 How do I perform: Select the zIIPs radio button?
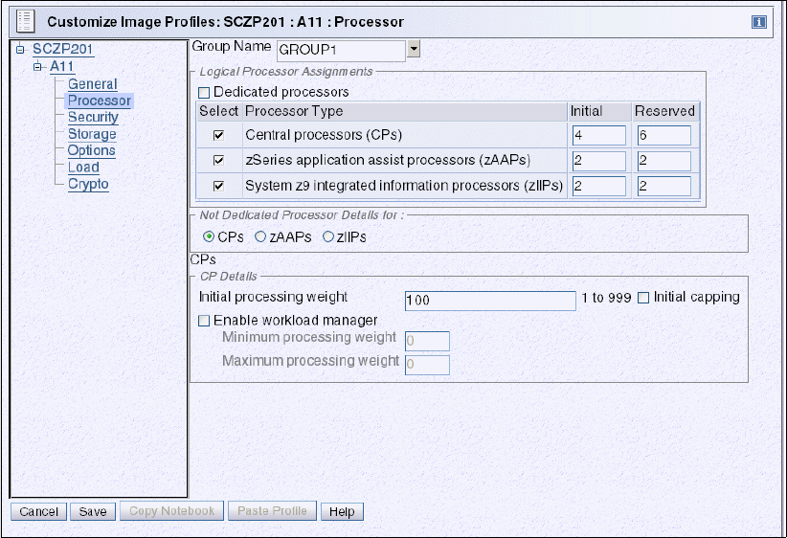[328, 236]
